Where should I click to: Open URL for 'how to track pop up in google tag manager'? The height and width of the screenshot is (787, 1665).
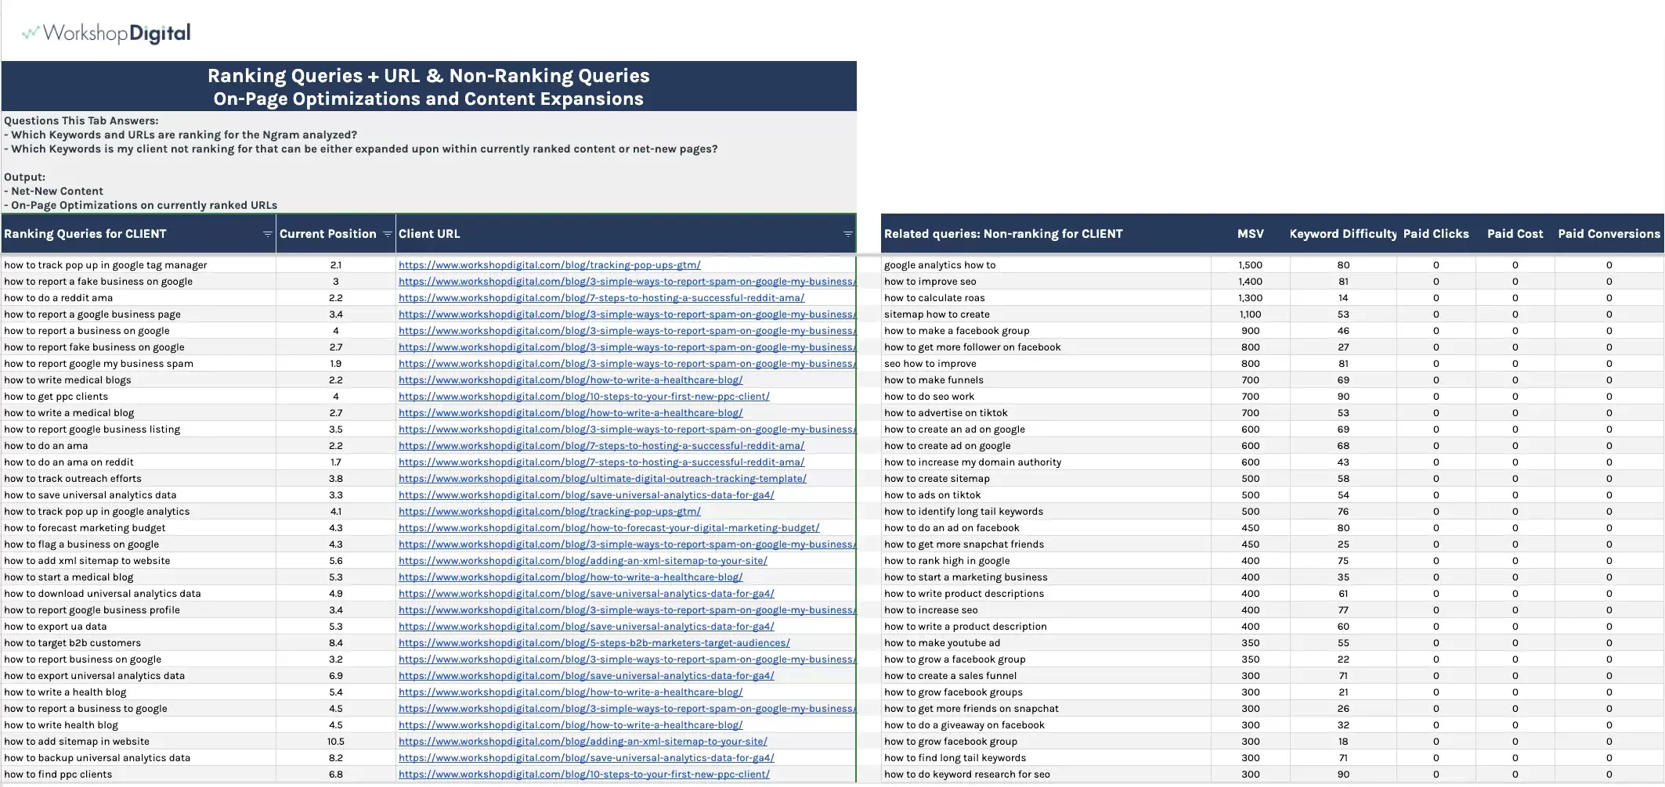pos(549,265)
